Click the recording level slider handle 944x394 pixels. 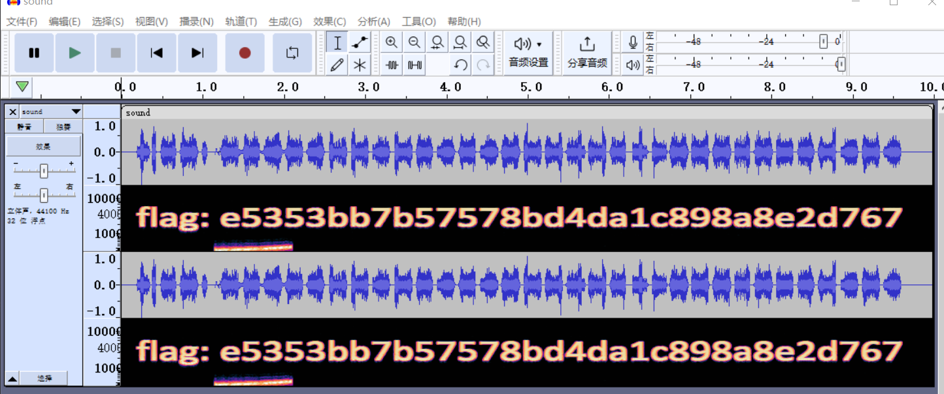(824, 42)
